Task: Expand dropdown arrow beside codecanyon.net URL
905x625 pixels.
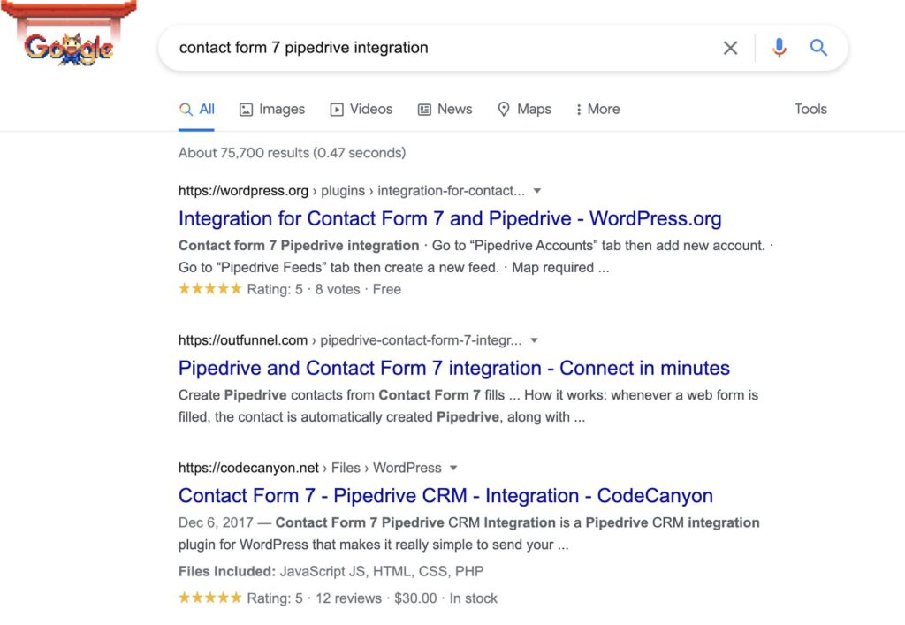Action: tap(453, 468)
